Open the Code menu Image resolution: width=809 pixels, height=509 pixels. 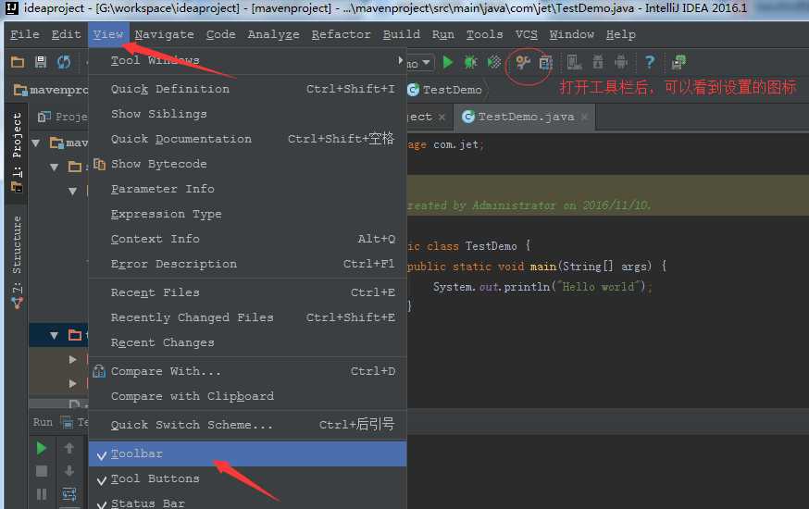point(221,34)
